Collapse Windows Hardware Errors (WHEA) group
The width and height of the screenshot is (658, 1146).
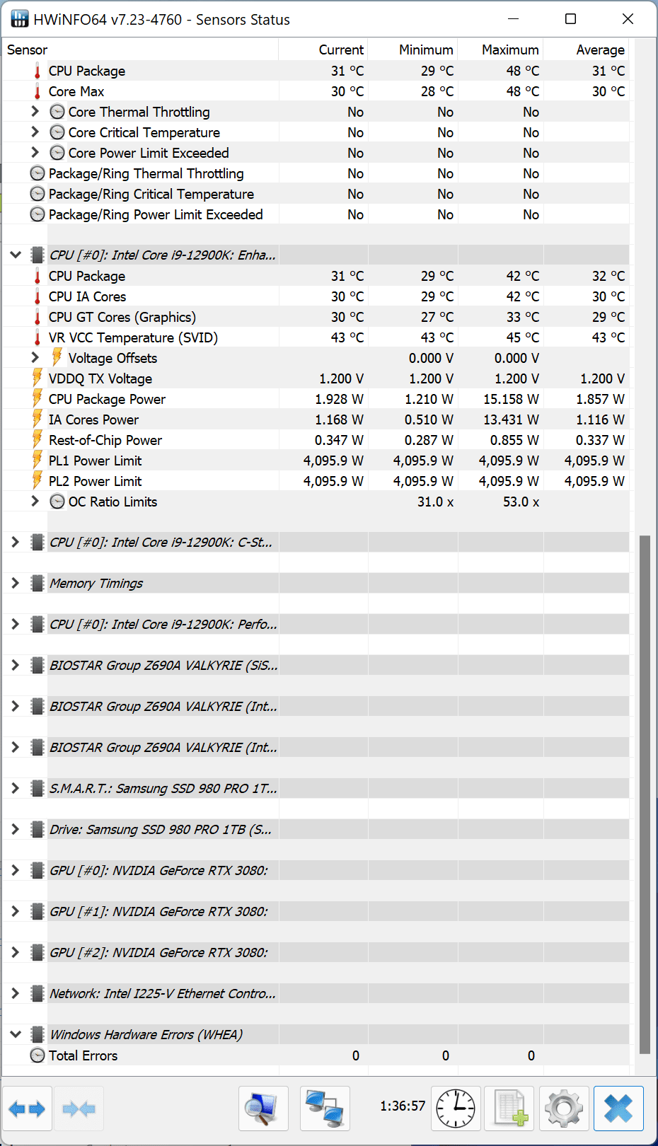16,1035
